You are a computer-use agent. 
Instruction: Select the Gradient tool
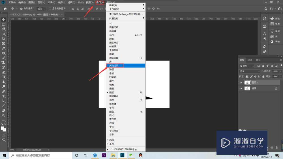pyautogui.click(x=3, y=77)
